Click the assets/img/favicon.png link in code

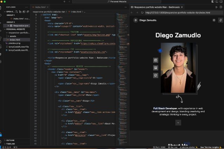click(97, 35)
